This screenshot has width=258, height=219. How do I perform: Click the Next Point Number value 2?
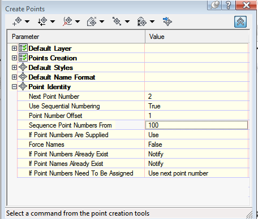coord(196,97)
